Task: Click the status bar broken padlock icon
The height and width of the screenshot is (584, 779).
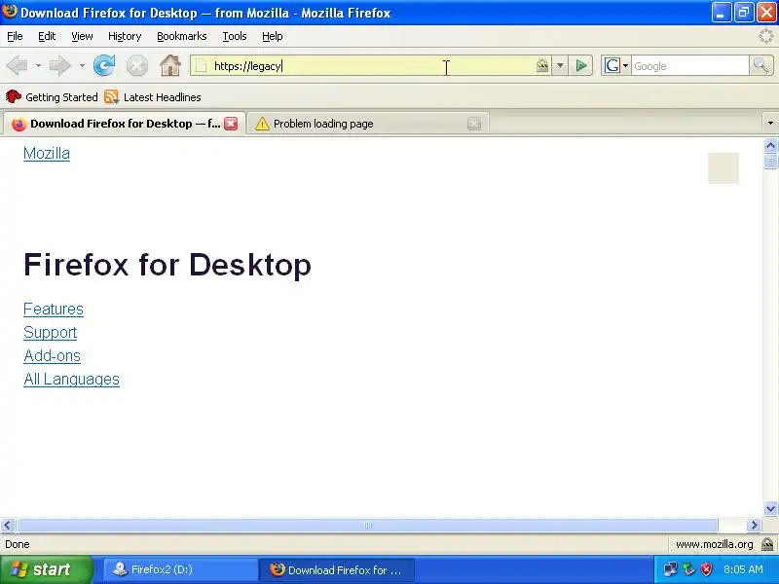Action: (x=767, y=544)
